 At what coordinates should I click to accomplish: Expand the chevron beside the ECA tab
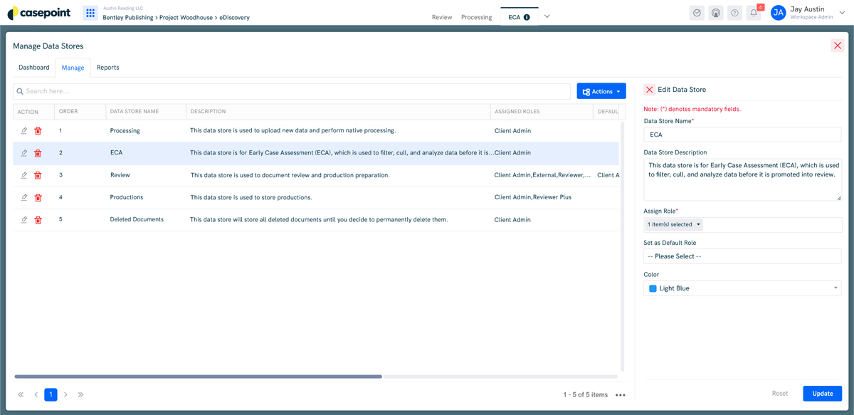click(547, 15)
